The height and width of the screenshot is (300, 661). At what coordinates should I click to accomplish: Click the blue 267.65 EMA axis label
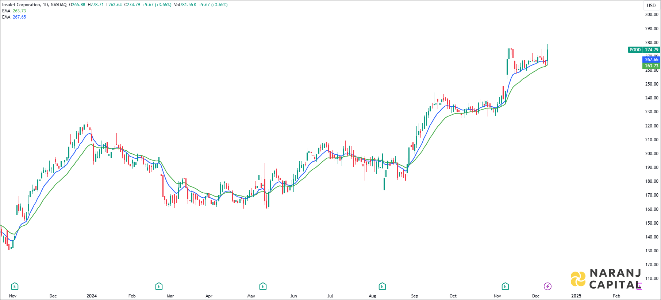652,60
